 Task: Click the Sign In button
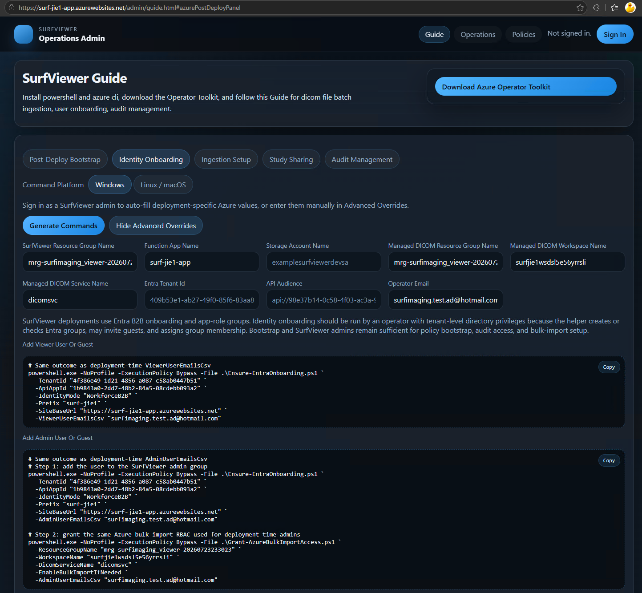click(615, 34)
